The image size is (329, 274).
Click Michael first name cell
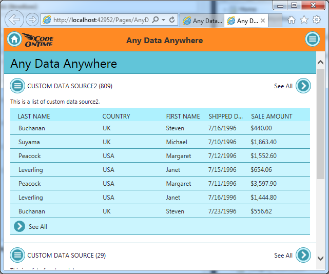tap(177, 142)
